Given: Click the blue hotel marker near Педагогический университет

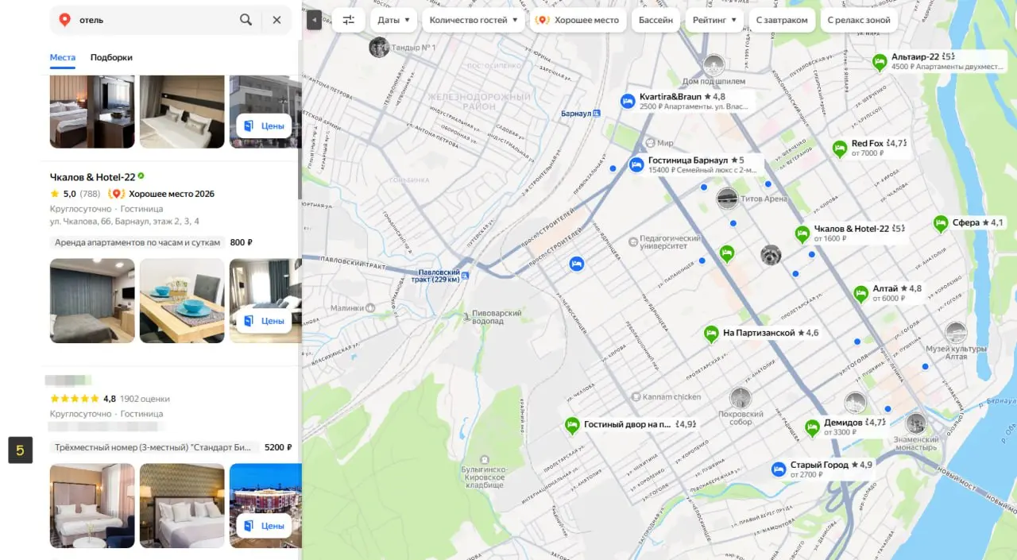Looking at the screenshot, I should pyautogui.click(x=577, y=263).
